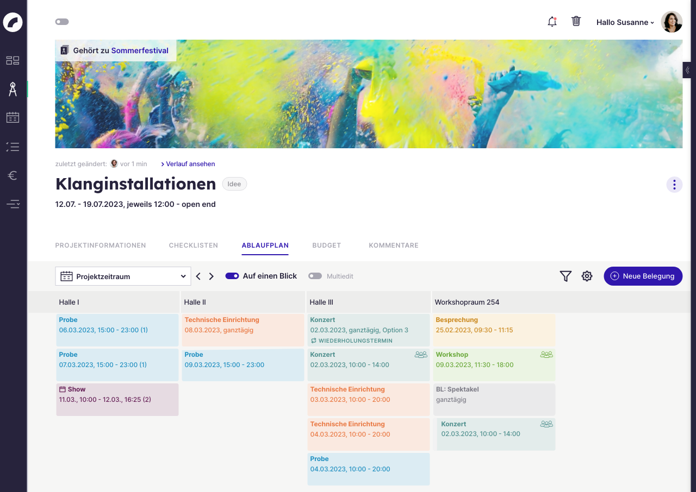Click the projects compass icon in the sidebar
This screenshot has width=696, height=492.
pyautogui.click(x=13, y=89)
